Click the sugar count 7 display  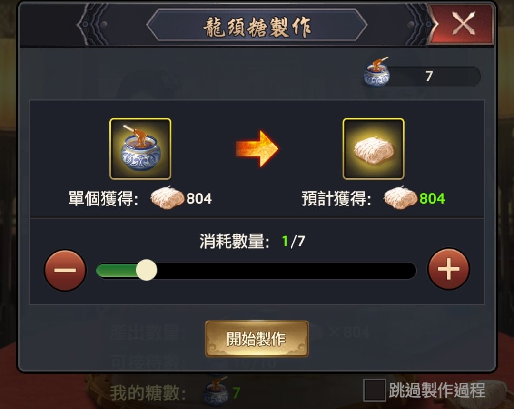(429, 76)
